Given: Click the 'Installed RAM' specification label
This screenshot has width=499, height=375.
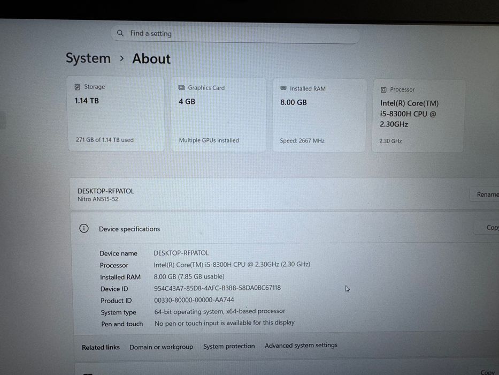Looking at the screenshot, I should [x=120, y=277].
